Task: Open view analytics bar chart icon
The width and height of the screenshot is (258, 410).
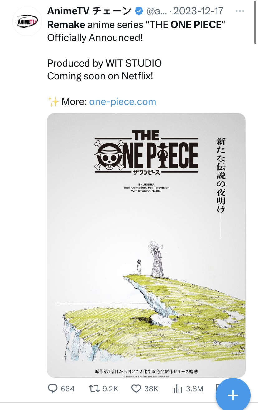Action: click(x=178, y=388)
